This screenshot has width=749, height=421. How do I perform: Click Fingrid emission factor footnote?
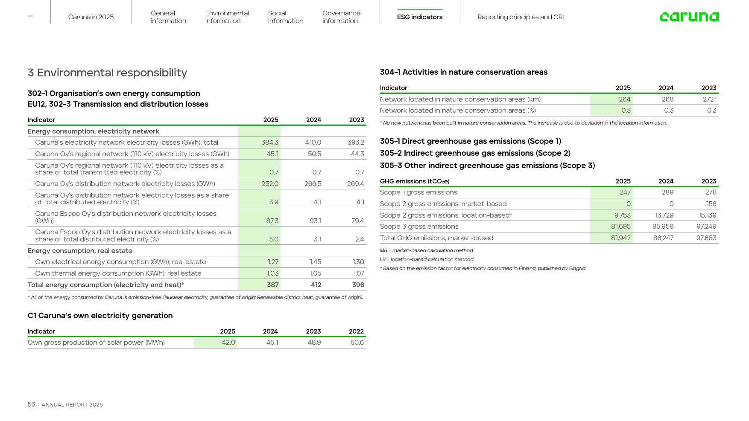click(x=483, y=268)
